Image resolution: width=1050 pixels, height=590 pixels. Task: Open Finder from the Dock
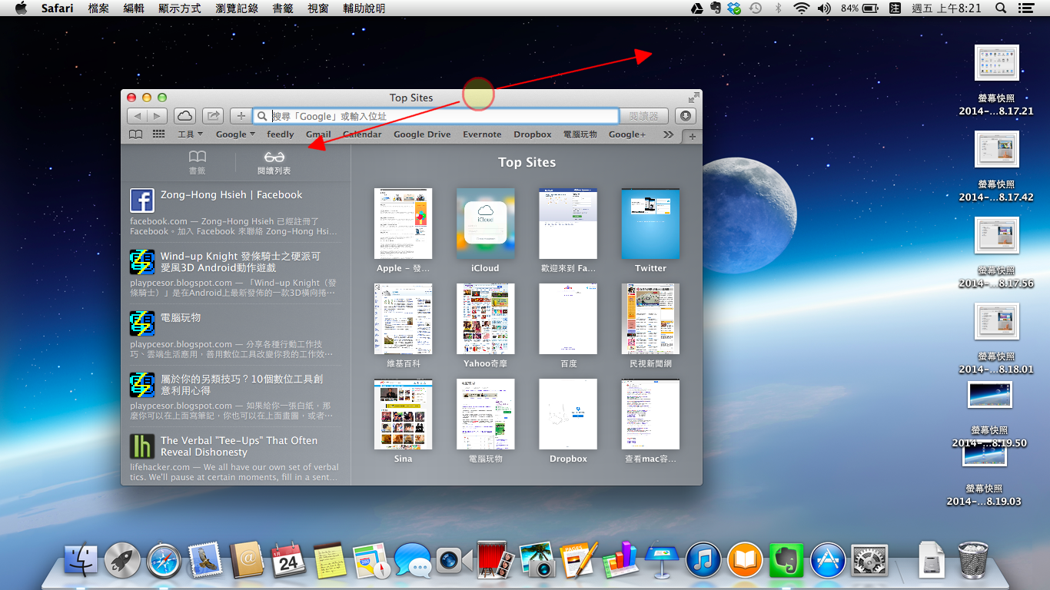tap(81, 560)
